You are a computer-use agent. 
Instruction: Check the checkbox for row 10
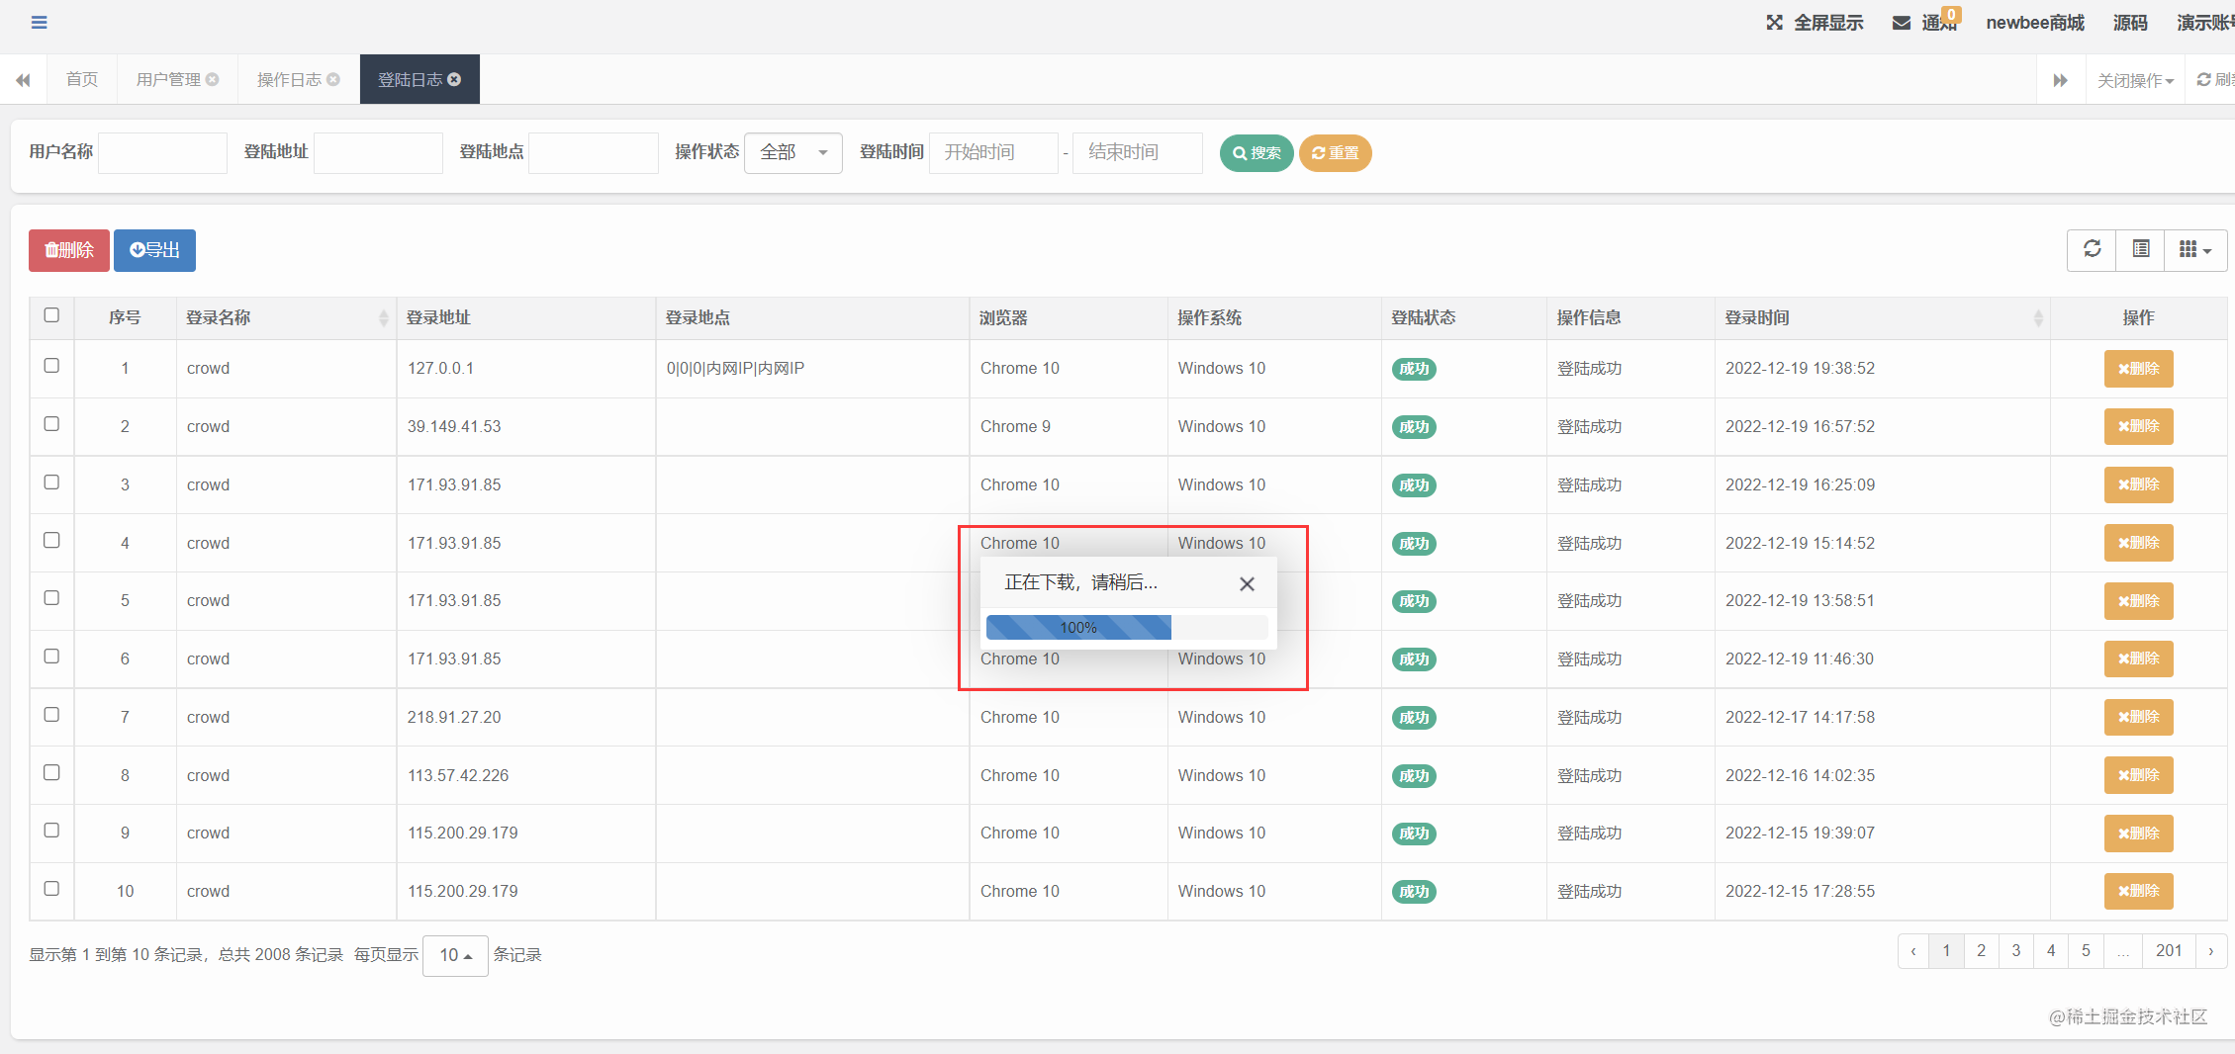51,889
